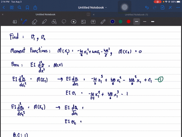The width and height of the screenshot is (182, 137).
Task: Select the Laser pointer tool
Action: click(x=103, y=22)
